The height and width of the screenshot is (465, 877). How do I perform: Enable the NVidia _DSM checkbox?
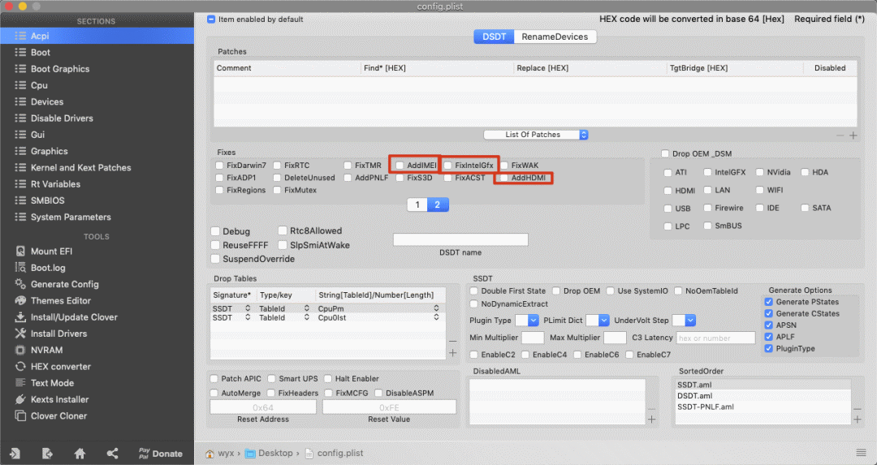[x=759, y=172]
